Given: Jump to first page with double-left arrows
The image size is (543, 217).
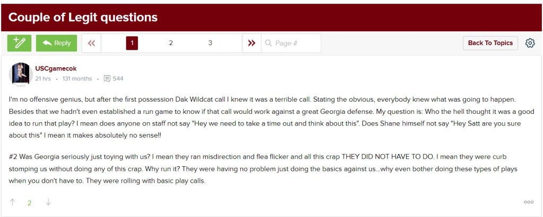Looking at the screenshot, I should coord(91,43).
